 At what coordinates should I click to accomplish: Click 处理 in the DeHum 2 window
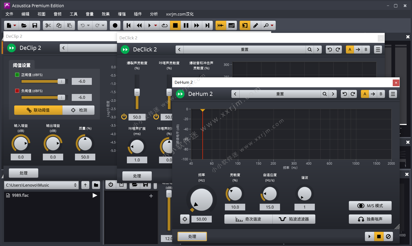(x=192, y=236)
